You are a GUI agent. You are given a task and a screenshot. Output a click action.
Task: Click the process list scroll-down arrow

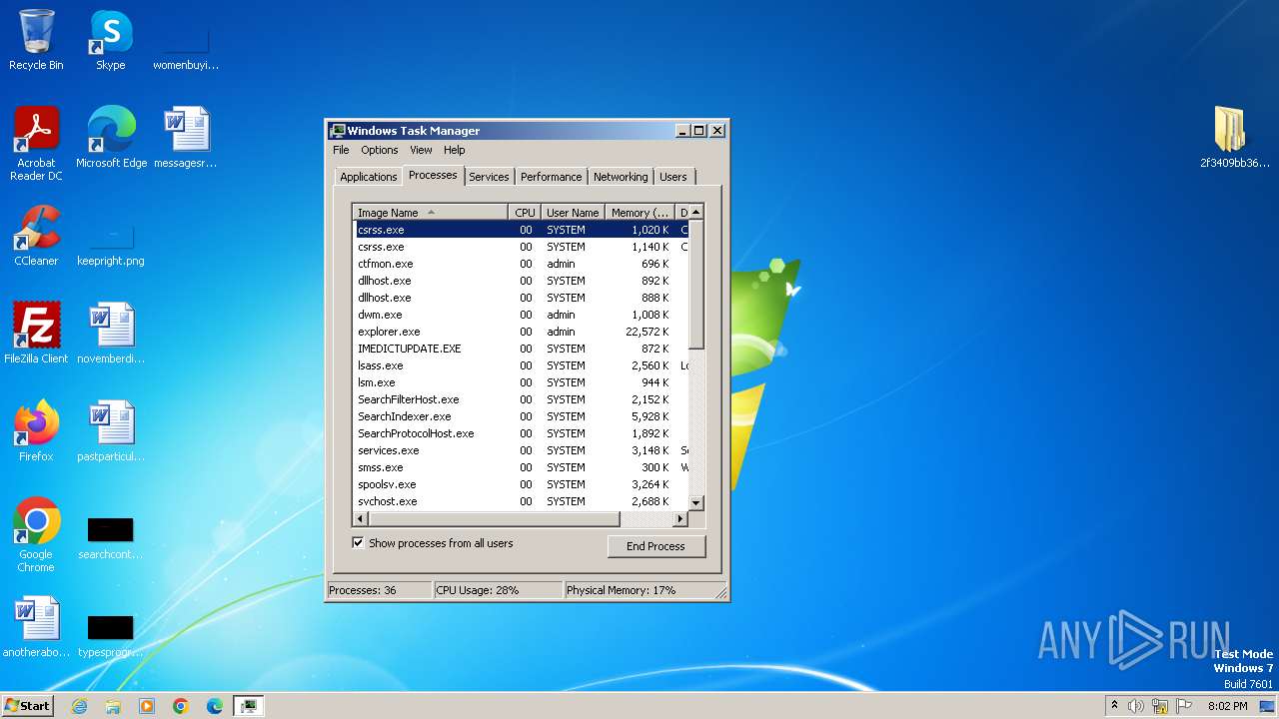tap(696, 503)
